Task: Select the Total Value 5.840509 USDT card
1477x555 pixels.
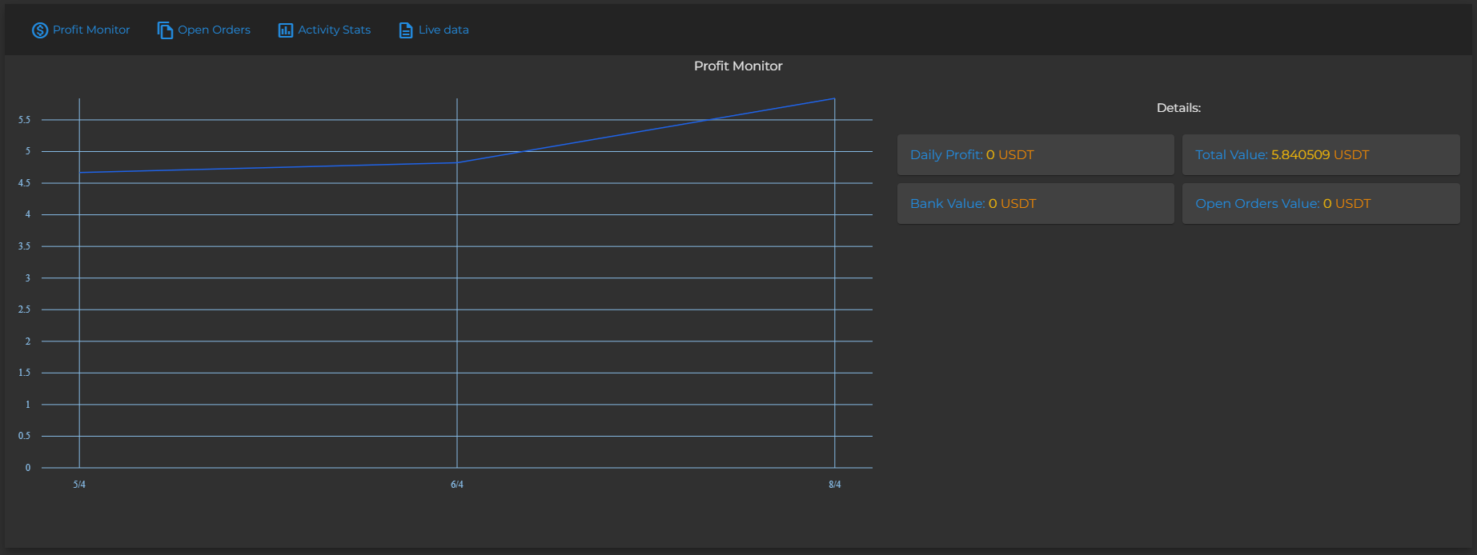Action: pos(1320,155)
